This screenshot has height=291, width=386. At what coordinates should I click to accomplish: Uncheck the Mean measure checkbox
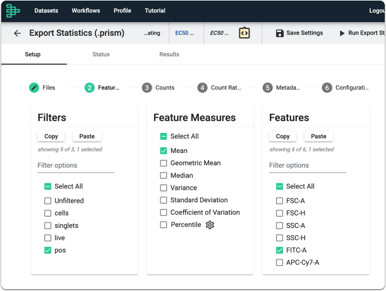pos(164,151)
